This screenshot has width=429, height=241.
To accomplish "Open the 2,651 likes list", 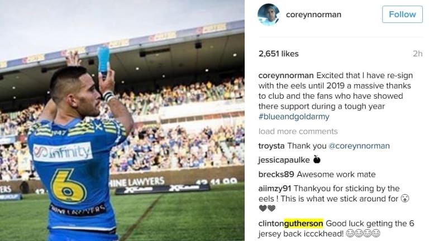I will click(279, 54).
